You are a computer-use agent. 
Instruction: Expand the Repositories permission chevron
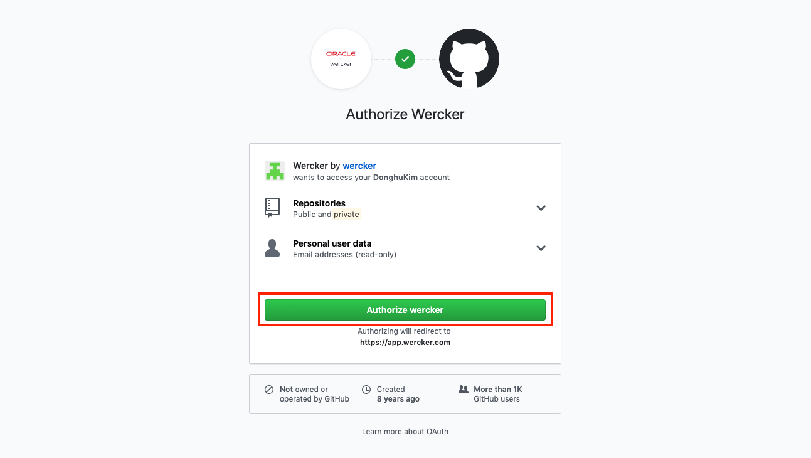541,208
